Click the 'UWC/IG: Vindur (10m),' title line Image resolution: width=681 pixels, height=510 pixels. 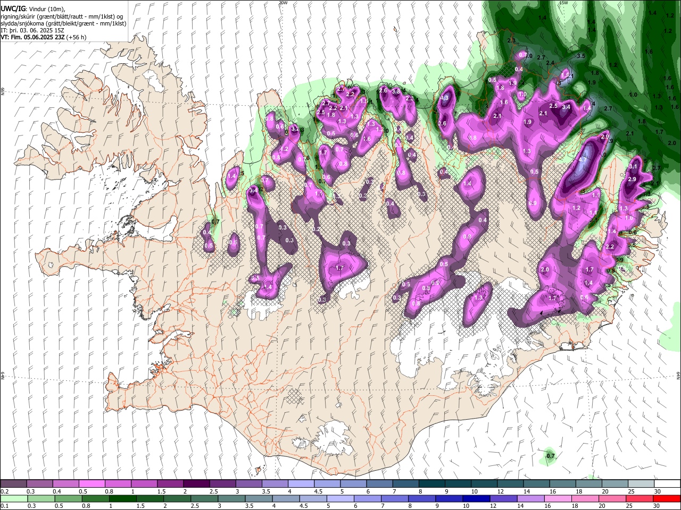tap(32, 9)
